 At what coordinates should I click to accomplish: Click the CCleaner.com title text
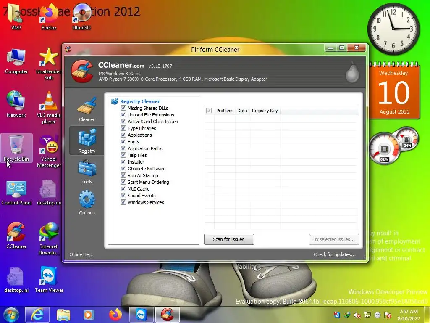coord(121,65)
